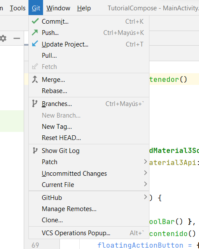Open the Window menu
Screen dimensions: 199x249
58,8
